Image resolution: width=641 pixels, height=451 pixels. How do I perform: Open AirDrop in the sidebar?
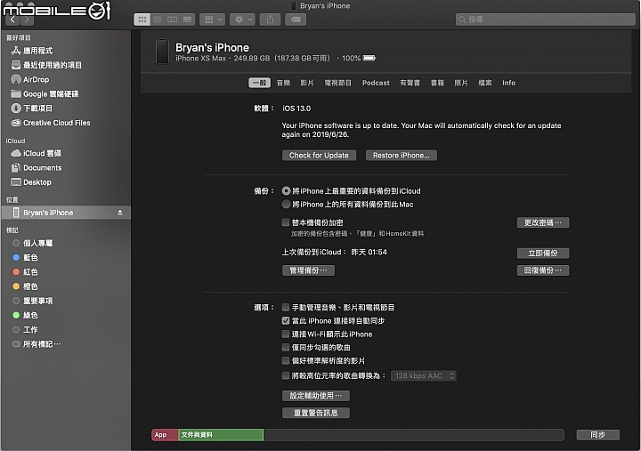(x=30, y=80)
